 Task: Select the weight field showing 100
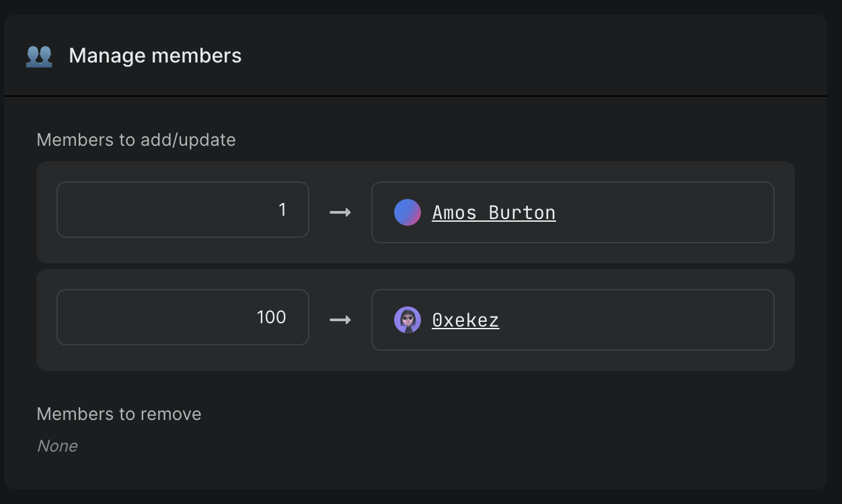(182, 317)
